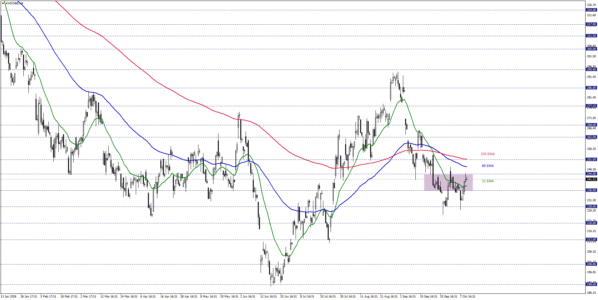The width and height of the screenshot is (598, 300).
Task: Click the 268.00 price level tag
Action: coord(591,125)
